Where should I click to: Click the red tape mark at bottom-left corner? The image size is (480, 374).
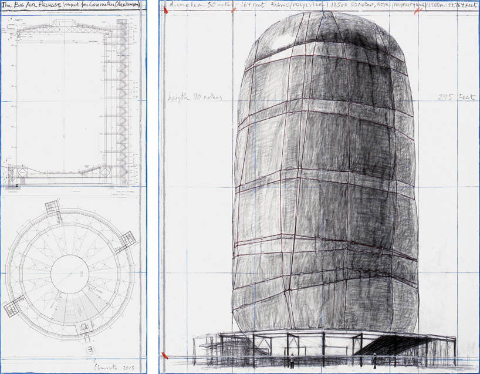(x=165, y=356)
